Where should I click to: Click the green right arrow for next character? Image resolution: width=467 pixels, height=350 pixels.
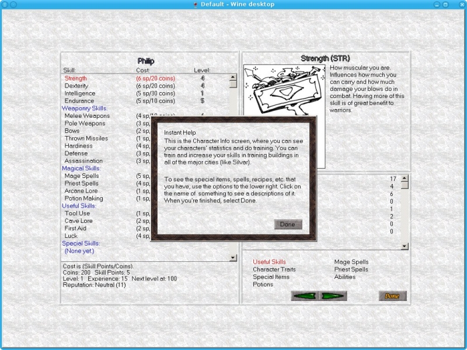click(333, 296)
